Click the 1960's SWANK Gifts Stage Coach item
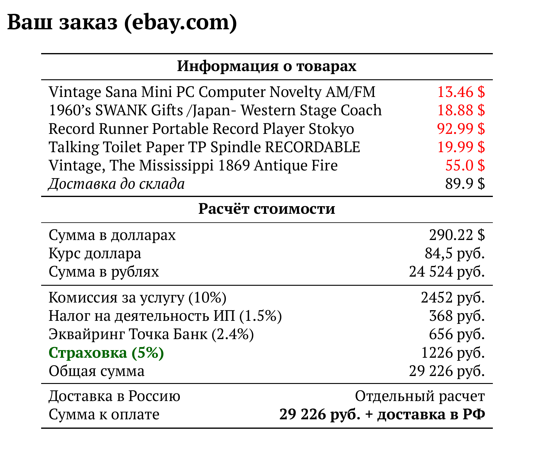This screenshot has width=541, height=455. 215,110
